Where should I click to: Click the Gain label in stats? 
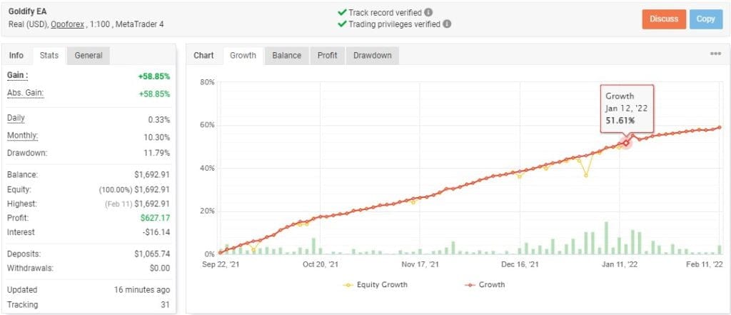coord(18,75)
